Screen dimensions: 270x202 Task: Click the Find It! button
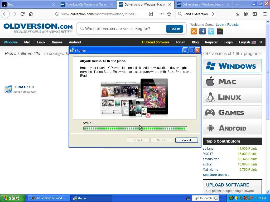[x=175, y=29]
